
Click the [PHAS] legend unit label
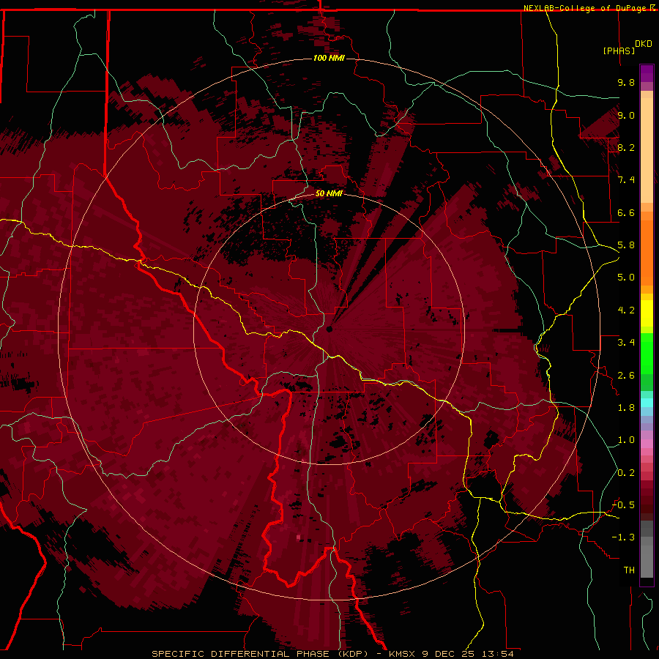pyautogui.click(x=619, y=51)
